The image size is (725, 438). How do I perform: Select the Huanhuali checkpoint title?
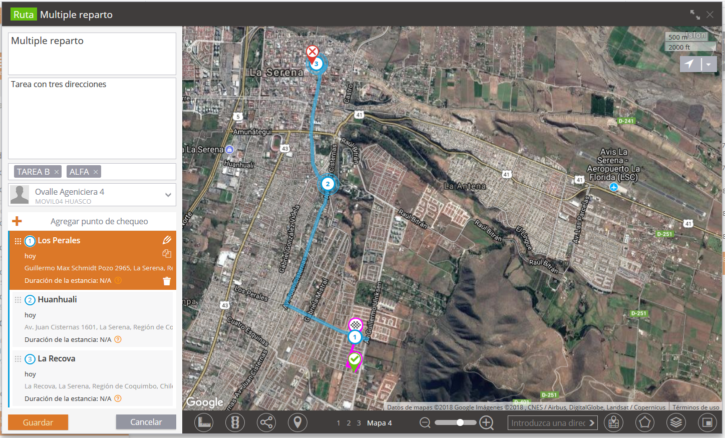(x=57, y=299)
